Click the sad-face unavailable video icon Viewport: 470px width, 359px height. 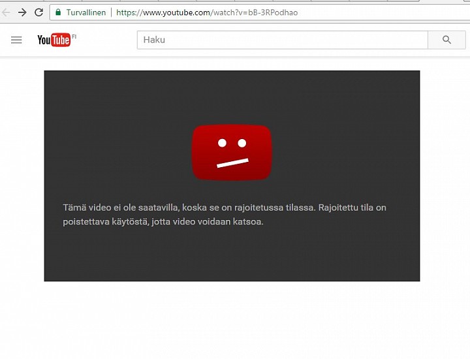pyautogui.click(x=232, y=153)
